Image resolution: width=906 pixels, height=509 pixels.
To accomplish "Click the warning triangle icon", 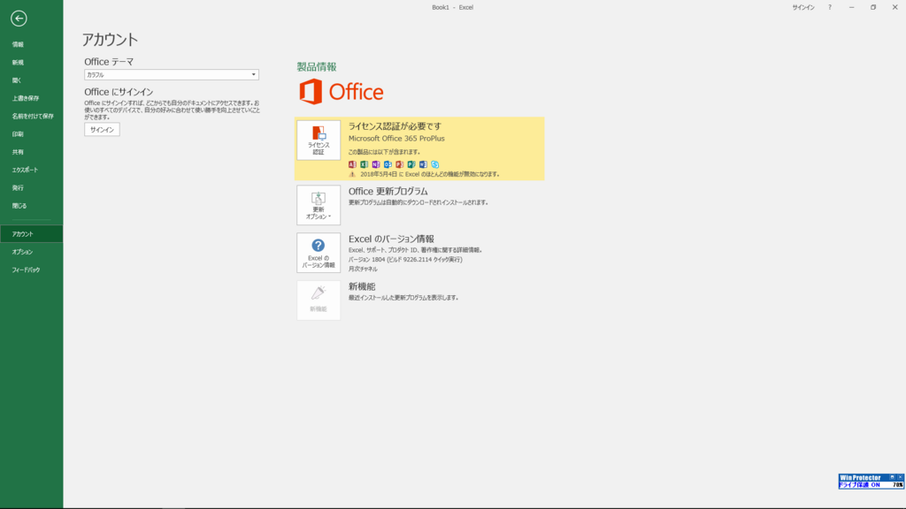I will [352, 174].
